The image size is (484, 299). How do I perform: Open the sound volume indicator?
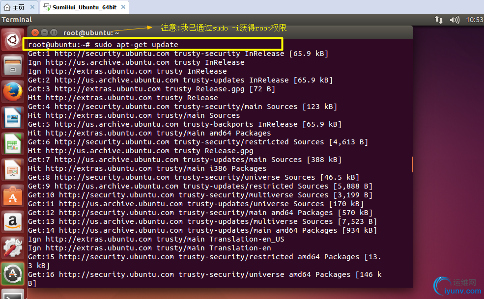click(455, 20)
